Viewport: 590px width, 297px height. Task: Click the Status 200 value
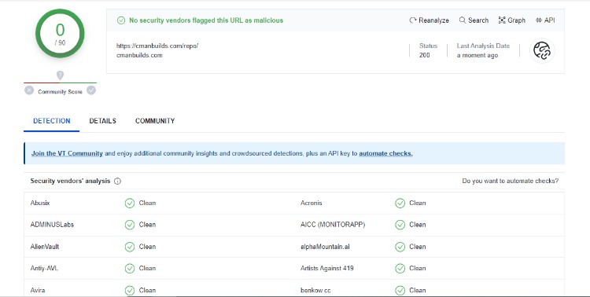(x=425, y=55)
